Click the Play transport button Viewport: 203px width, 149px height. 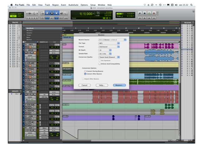coord(149,13)
